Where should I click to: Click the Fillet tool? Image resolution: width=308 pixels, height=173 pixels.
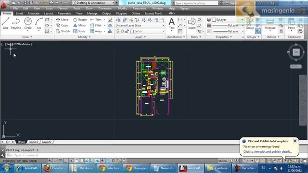coord(96,25)
